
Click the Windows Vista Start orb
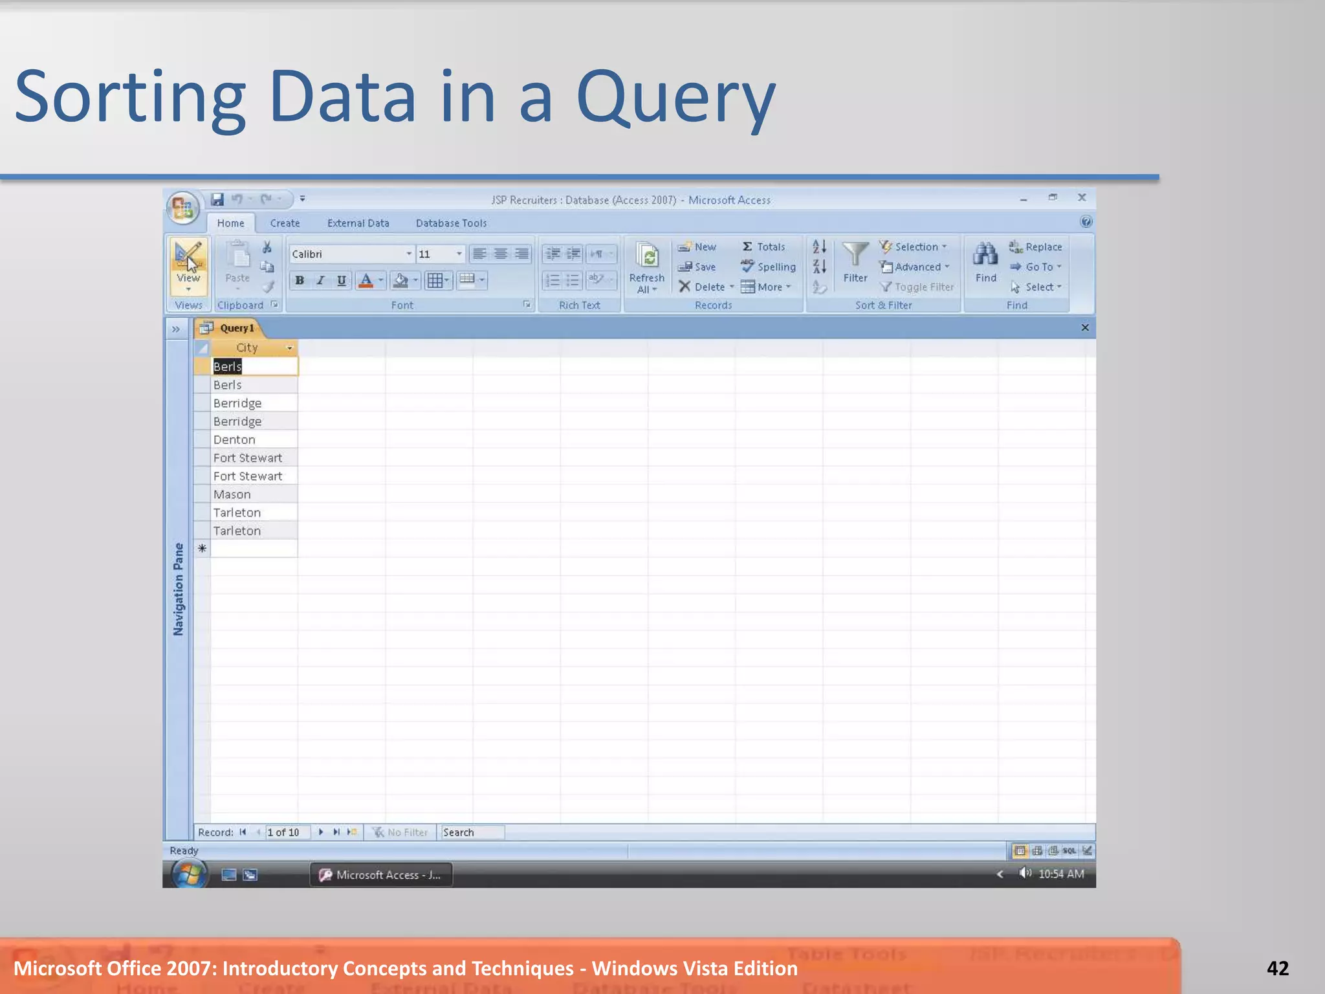189,874
